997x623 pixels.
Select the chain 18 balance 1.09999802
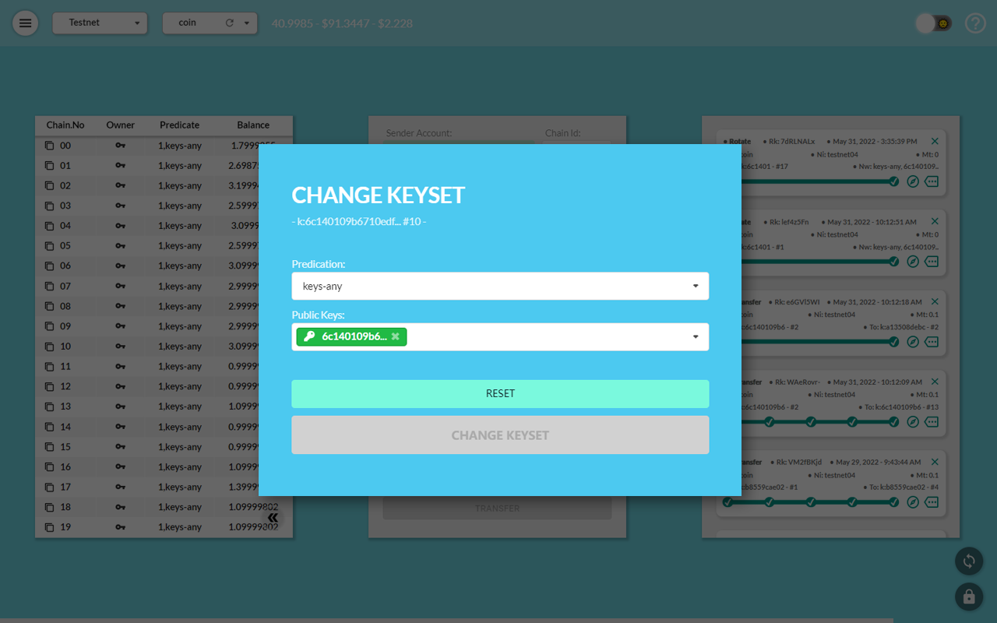tap(253, 507)
